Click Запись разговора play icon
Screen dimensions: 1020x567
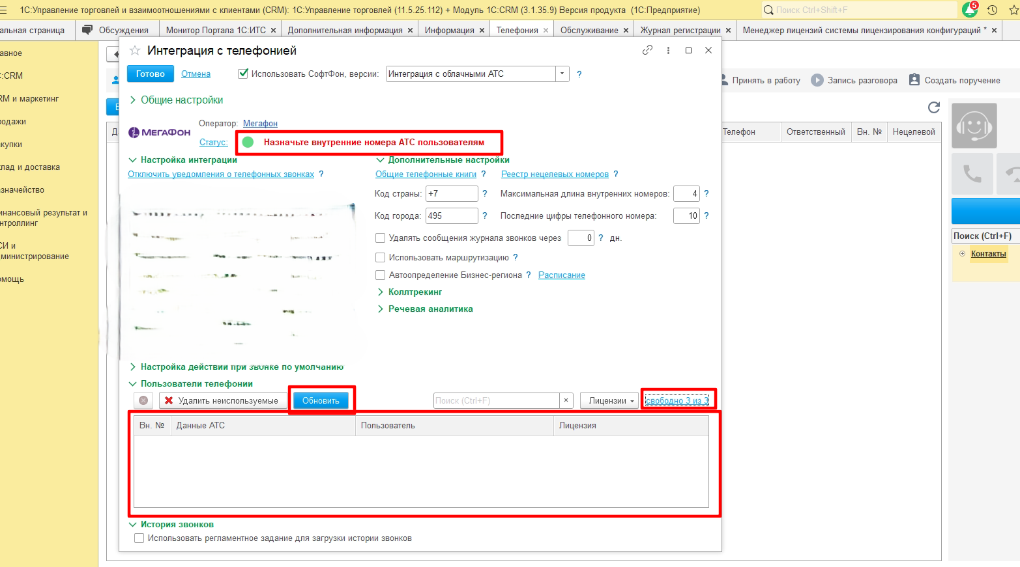click(x=817, y=80)
